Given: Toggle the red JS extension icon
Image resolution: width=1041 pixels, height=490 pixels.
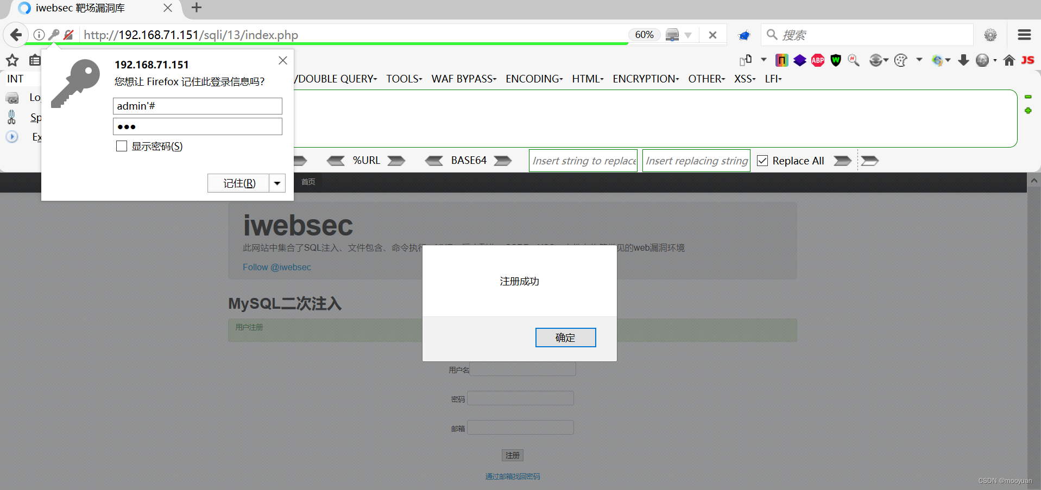Looking at the screenshot, I should tap(1027, 60).
